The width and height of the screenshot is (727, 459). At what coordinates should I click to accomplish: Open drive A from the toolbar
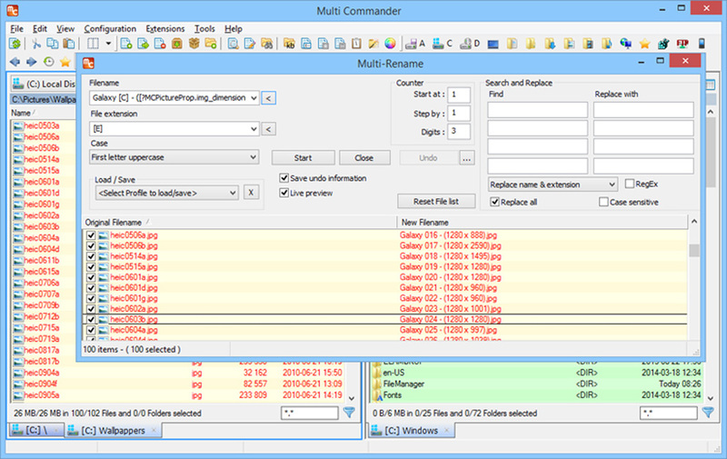414,44
